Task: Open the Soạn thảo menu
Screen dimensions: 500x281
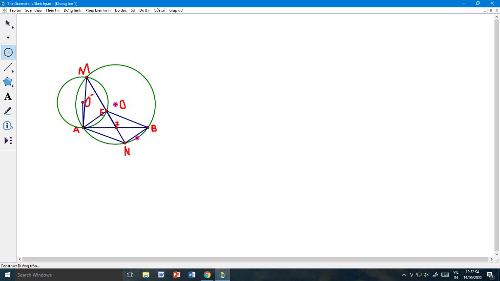Action: [34, 11]
